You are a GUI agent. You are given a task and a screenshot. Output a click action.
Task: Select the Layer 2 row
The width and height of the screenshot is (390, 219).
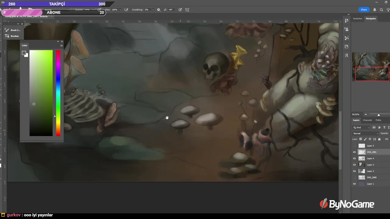click(370, 165)
